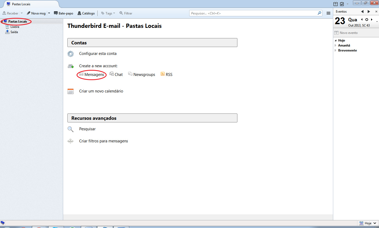Image resolution: width=379 pixels, height=228 pixels.
Task: Compose with the Nova msg button
Action: (x=36, y=13)
